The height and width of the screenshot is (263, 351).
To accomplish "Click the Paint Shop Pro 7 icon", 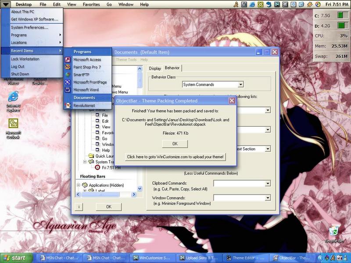I will tap(68, 67).
